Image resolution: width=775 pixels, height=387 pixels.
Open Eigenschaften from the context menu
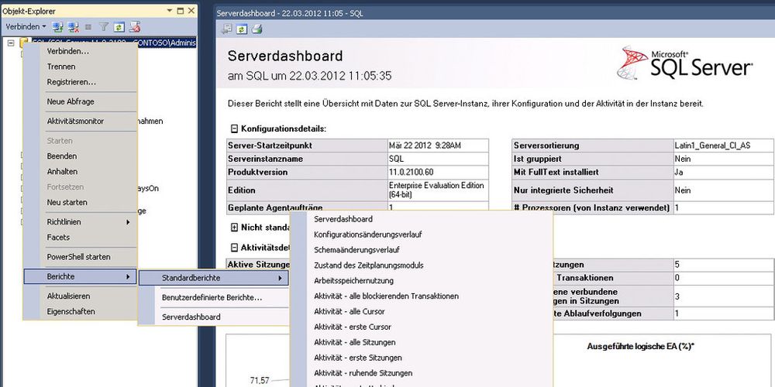click(x=71, y=311)
